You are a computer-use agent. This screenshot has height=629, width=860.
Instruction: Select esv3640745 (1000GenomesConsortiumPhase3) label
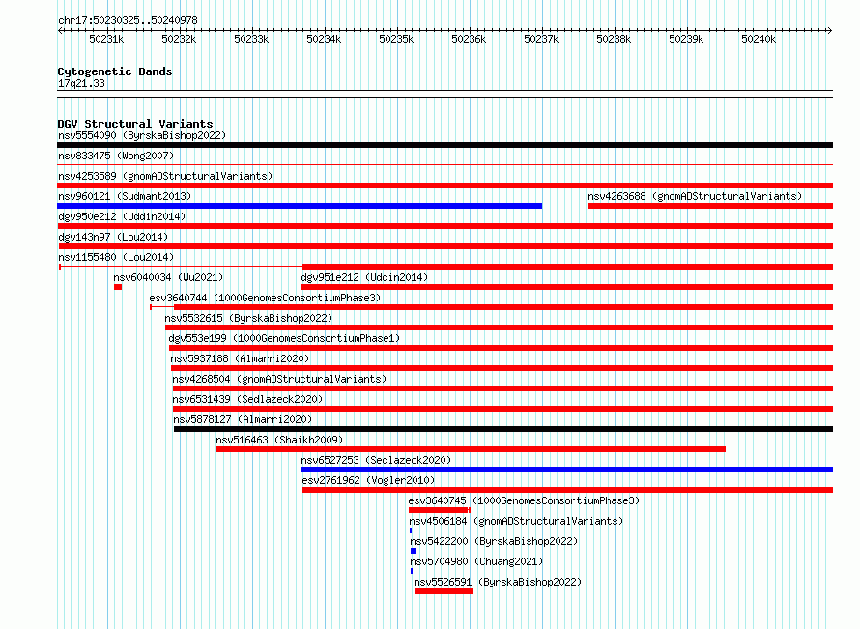(524, 500)
